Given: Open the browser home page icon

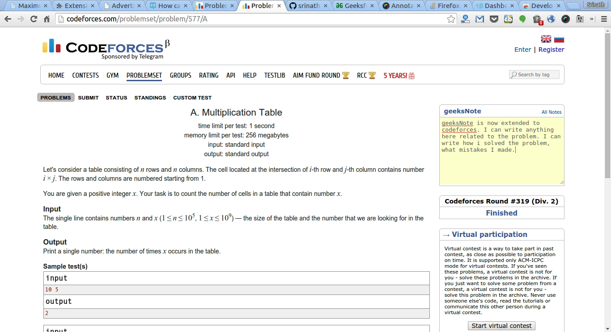Looking at the screenshot, I should point(47,19).
